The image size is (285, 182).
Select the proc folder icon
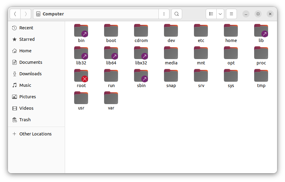pyautogui.click(x=261, y=53)
